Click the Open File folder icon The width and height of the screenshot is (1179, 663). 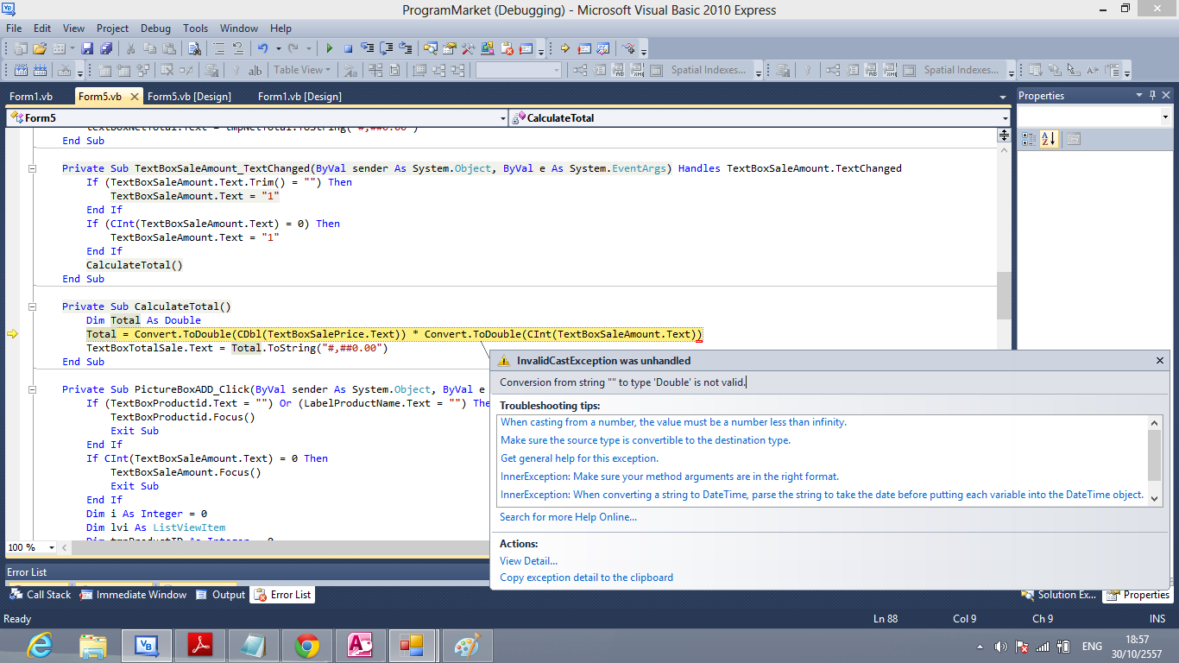coord(40,48)
